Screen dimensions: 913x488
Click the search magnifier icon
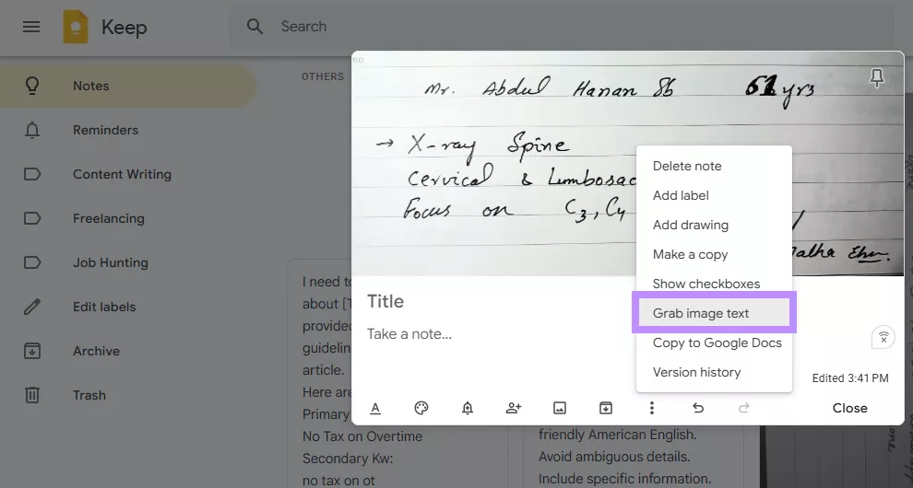point(255,26)
